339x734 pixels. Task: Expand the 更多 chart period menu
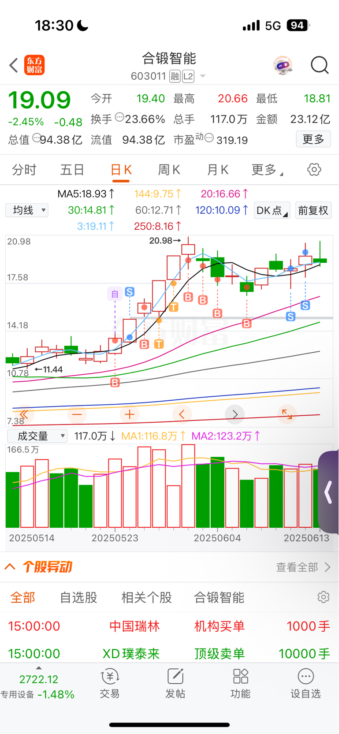(x=267, y=170)
